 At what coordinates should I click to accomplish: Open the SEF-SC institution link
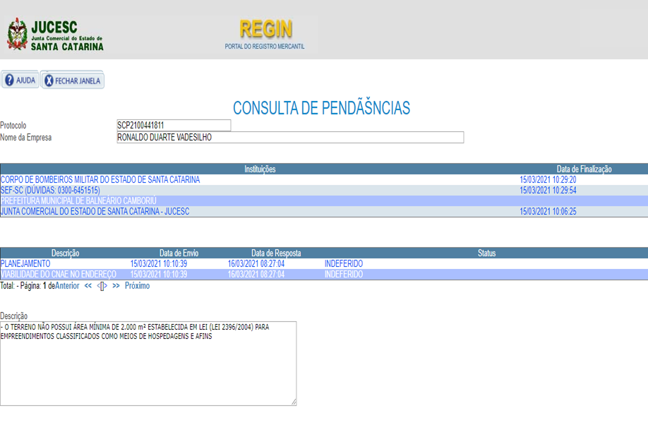coord(50,191)
